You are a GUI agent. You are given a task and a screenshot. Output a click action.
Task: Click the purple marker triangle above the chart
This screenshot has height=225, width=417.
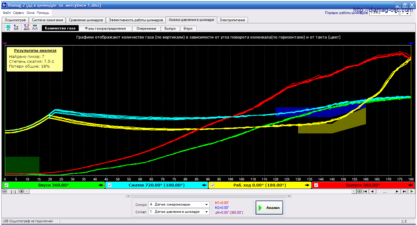pyautogui.click(x=5, y=44)
